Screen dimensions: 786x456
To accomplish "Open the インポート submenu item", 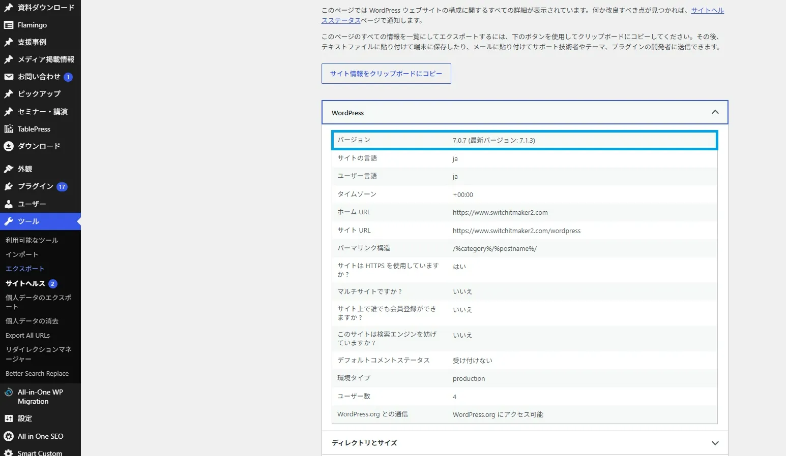I will tap(22, 254).
